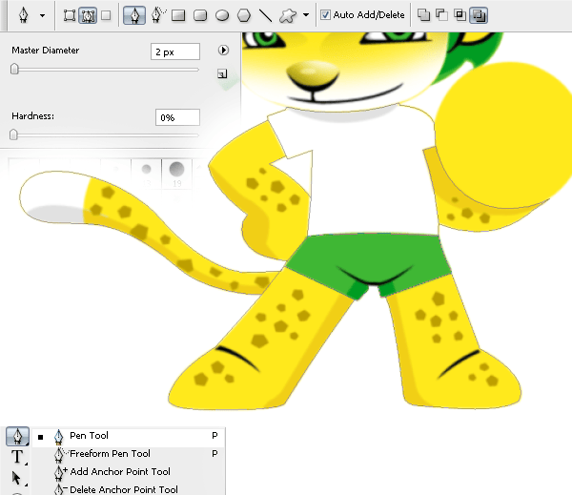The height and width of the screenshot is (495, 572).
Task: Choose Freeform Pen Tool in options bar
Action: click(x=158, y=15)
